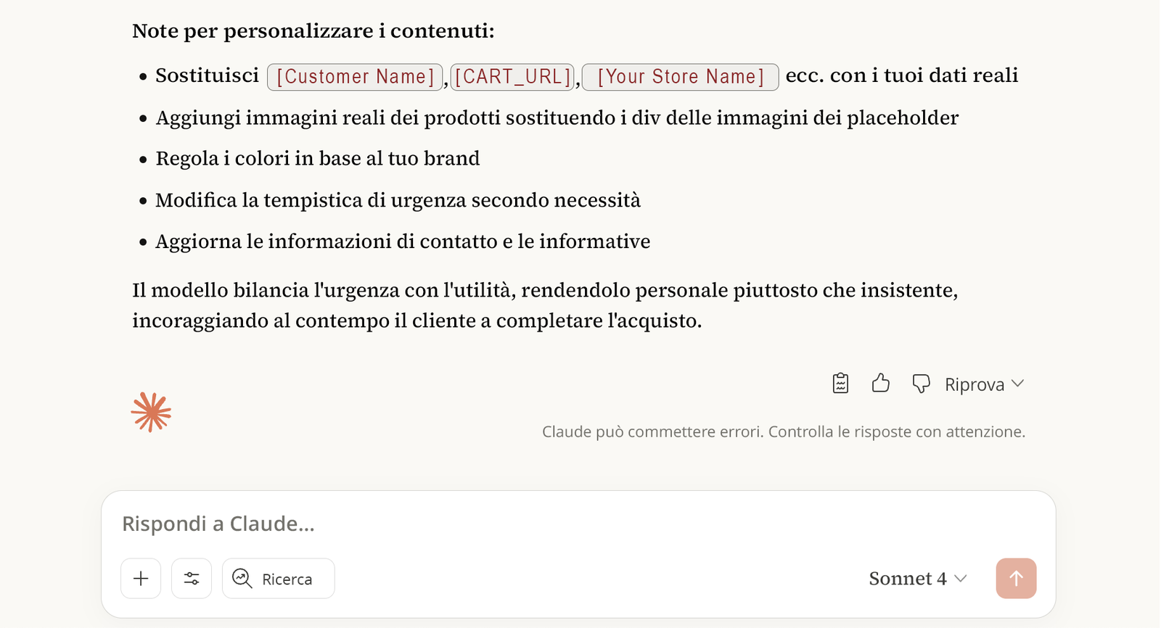Click the Note per personalizzare i contenuti heading
1161x628 pixels.
[313, 31]
